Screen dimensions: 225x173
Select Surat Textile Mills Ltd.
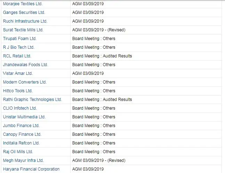tap(23, 30)
